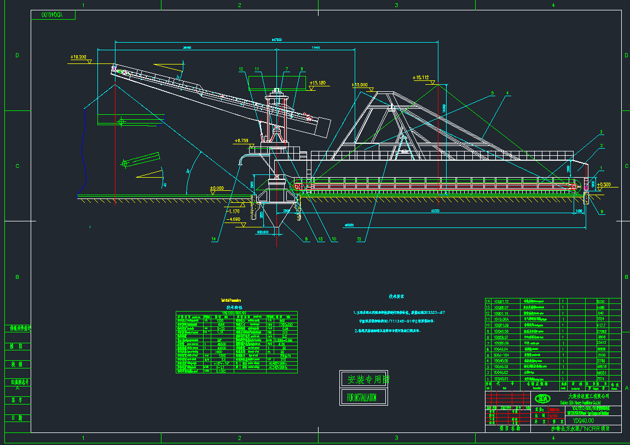Select parts list code YDQ05.08
This screenshot has width=630, height=445.
pos(501,343)
